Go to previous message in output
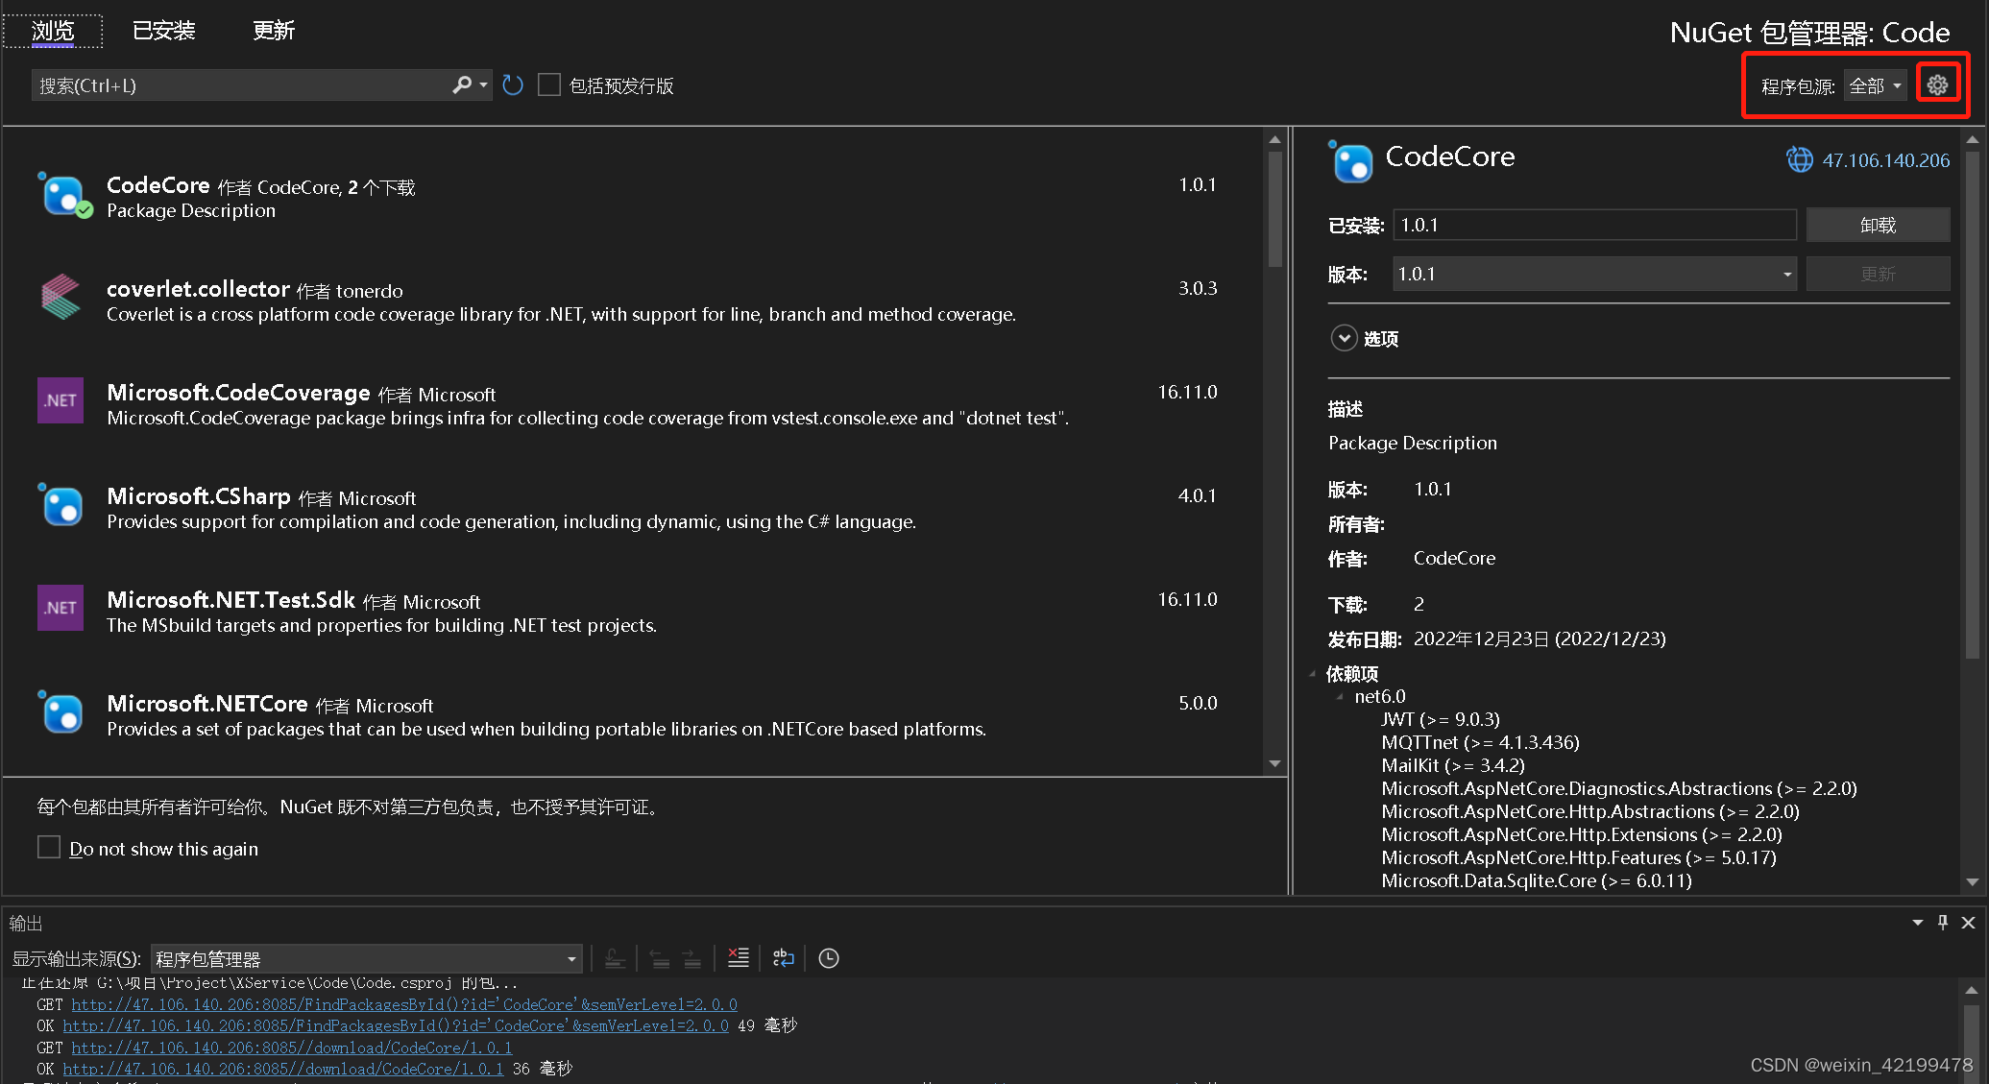Image resolution: width=1989 pixels, height=1084 pixels. [660, 958]
